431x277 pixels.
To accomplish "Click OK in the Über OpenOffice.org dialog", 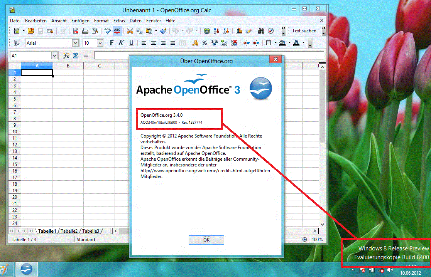I will click(206, 240).
